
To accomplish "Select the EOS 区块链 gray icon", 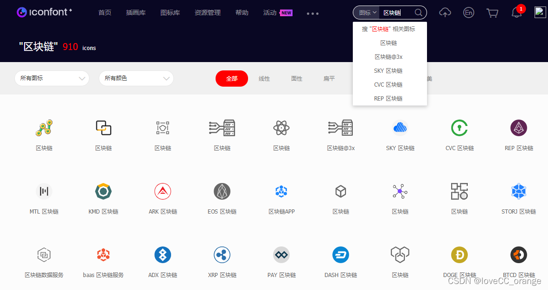I will (x=222, y=191).
